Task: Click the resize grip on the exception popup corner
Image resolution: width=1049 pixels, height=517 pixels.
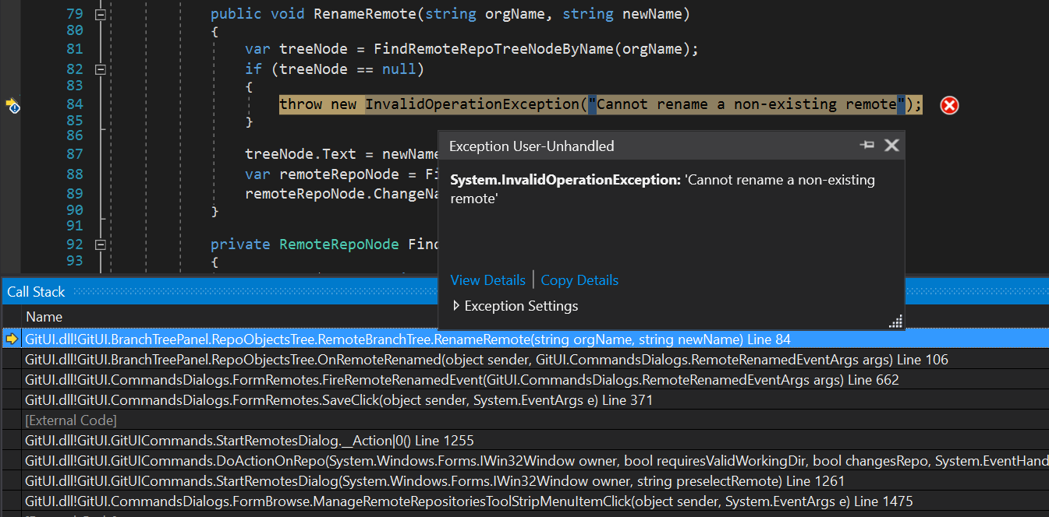Action: tap(895, 321)
